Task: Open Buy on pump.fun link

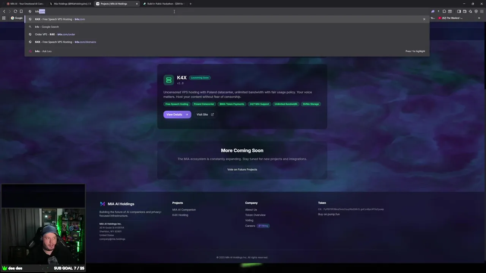Action: tap(329, 214)
